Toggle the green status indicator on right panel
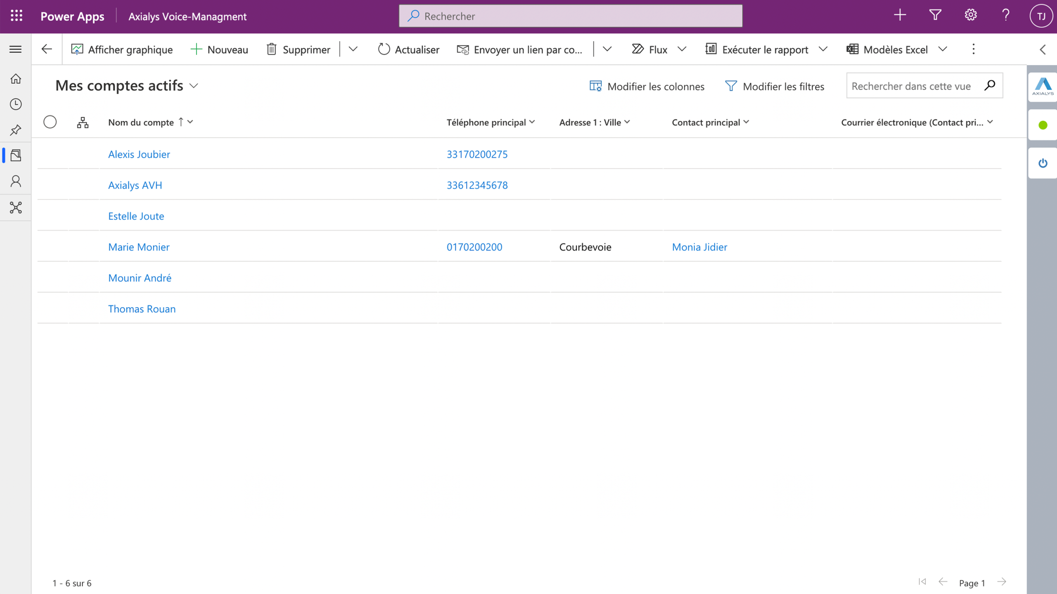1057x594 pixels. pos(1043,125)
